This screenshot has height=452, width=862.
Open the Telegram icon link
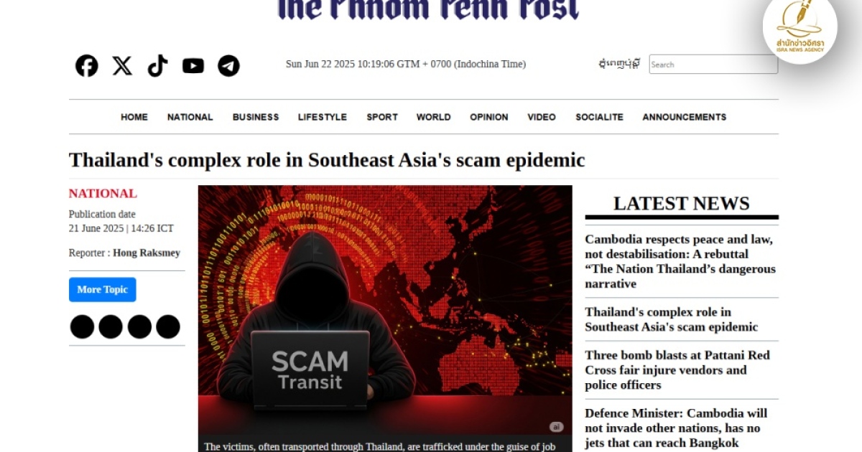click(228, 66)
